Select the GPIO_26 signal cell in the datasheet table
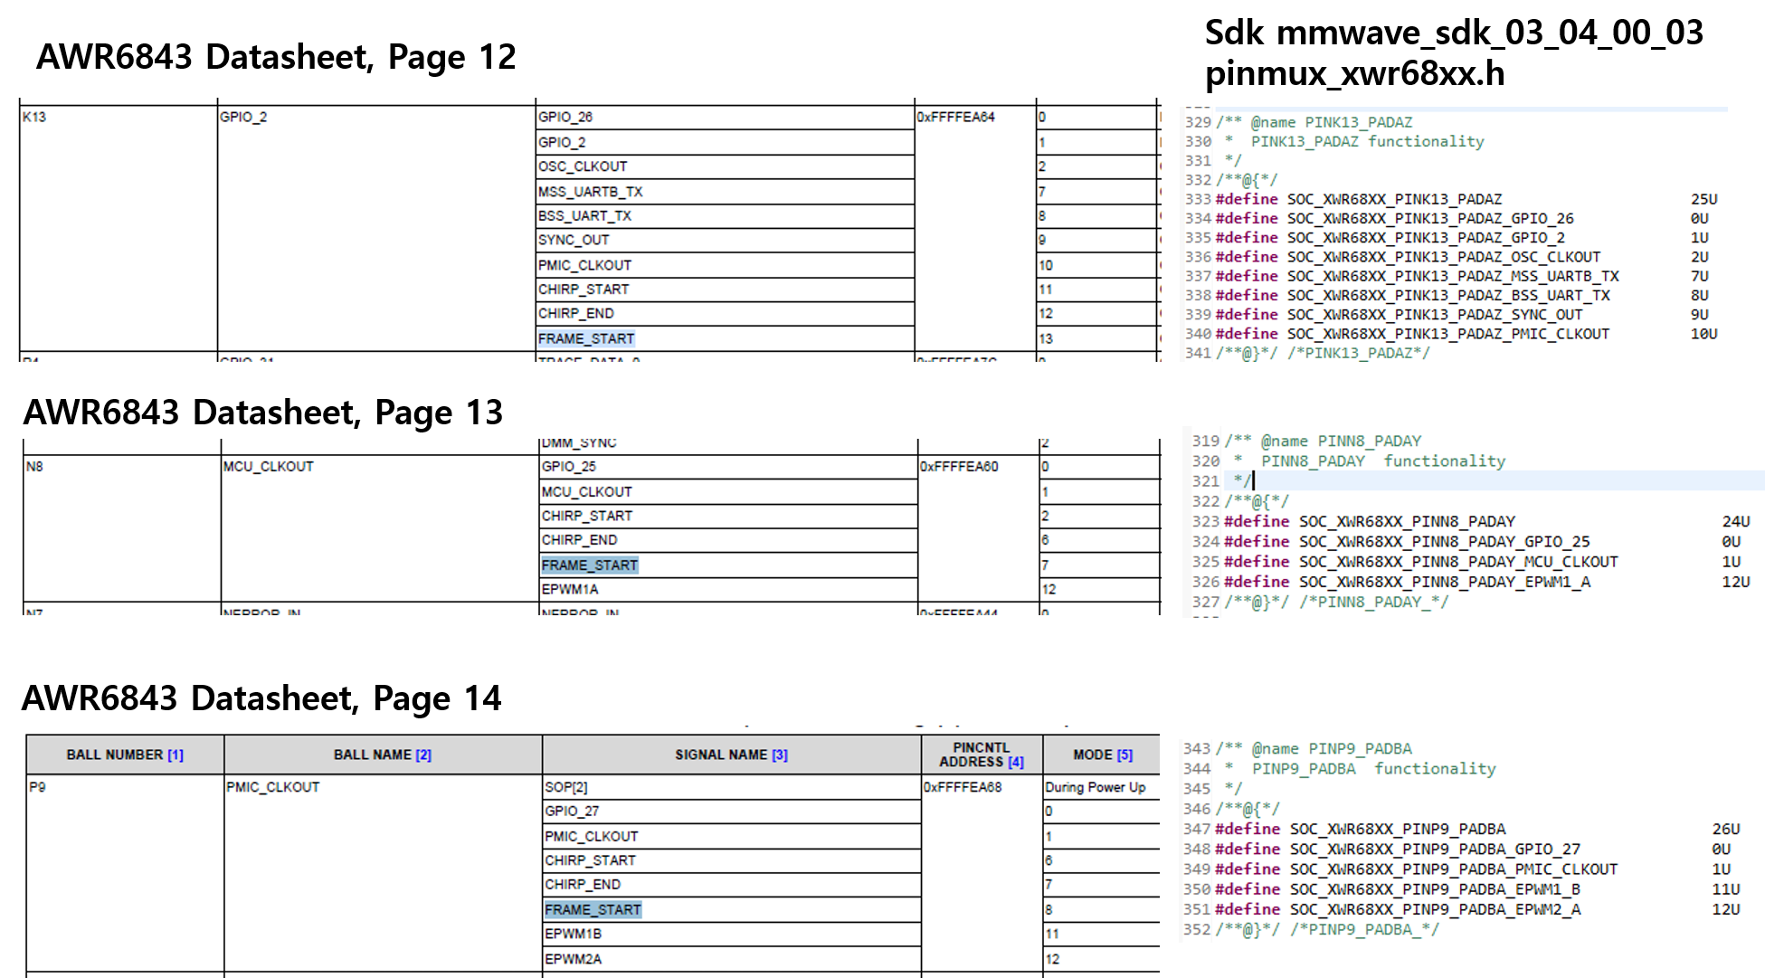The width and height of the screenshot is (1765, 978). point(725,118)
